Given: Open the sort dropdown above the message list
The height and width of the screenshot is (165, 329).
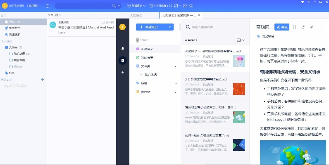Looking at the screenshot, I should pyautogui.click(x=58, y=15).
